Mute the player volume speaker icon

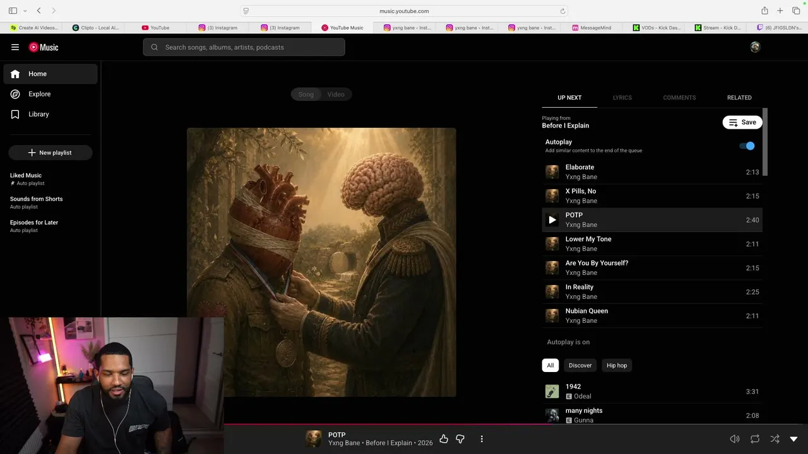735,439
